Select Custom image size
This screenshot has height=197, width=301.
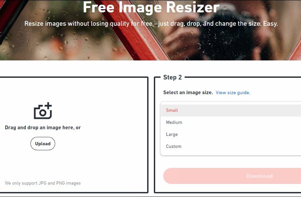(x=231, y=146)
